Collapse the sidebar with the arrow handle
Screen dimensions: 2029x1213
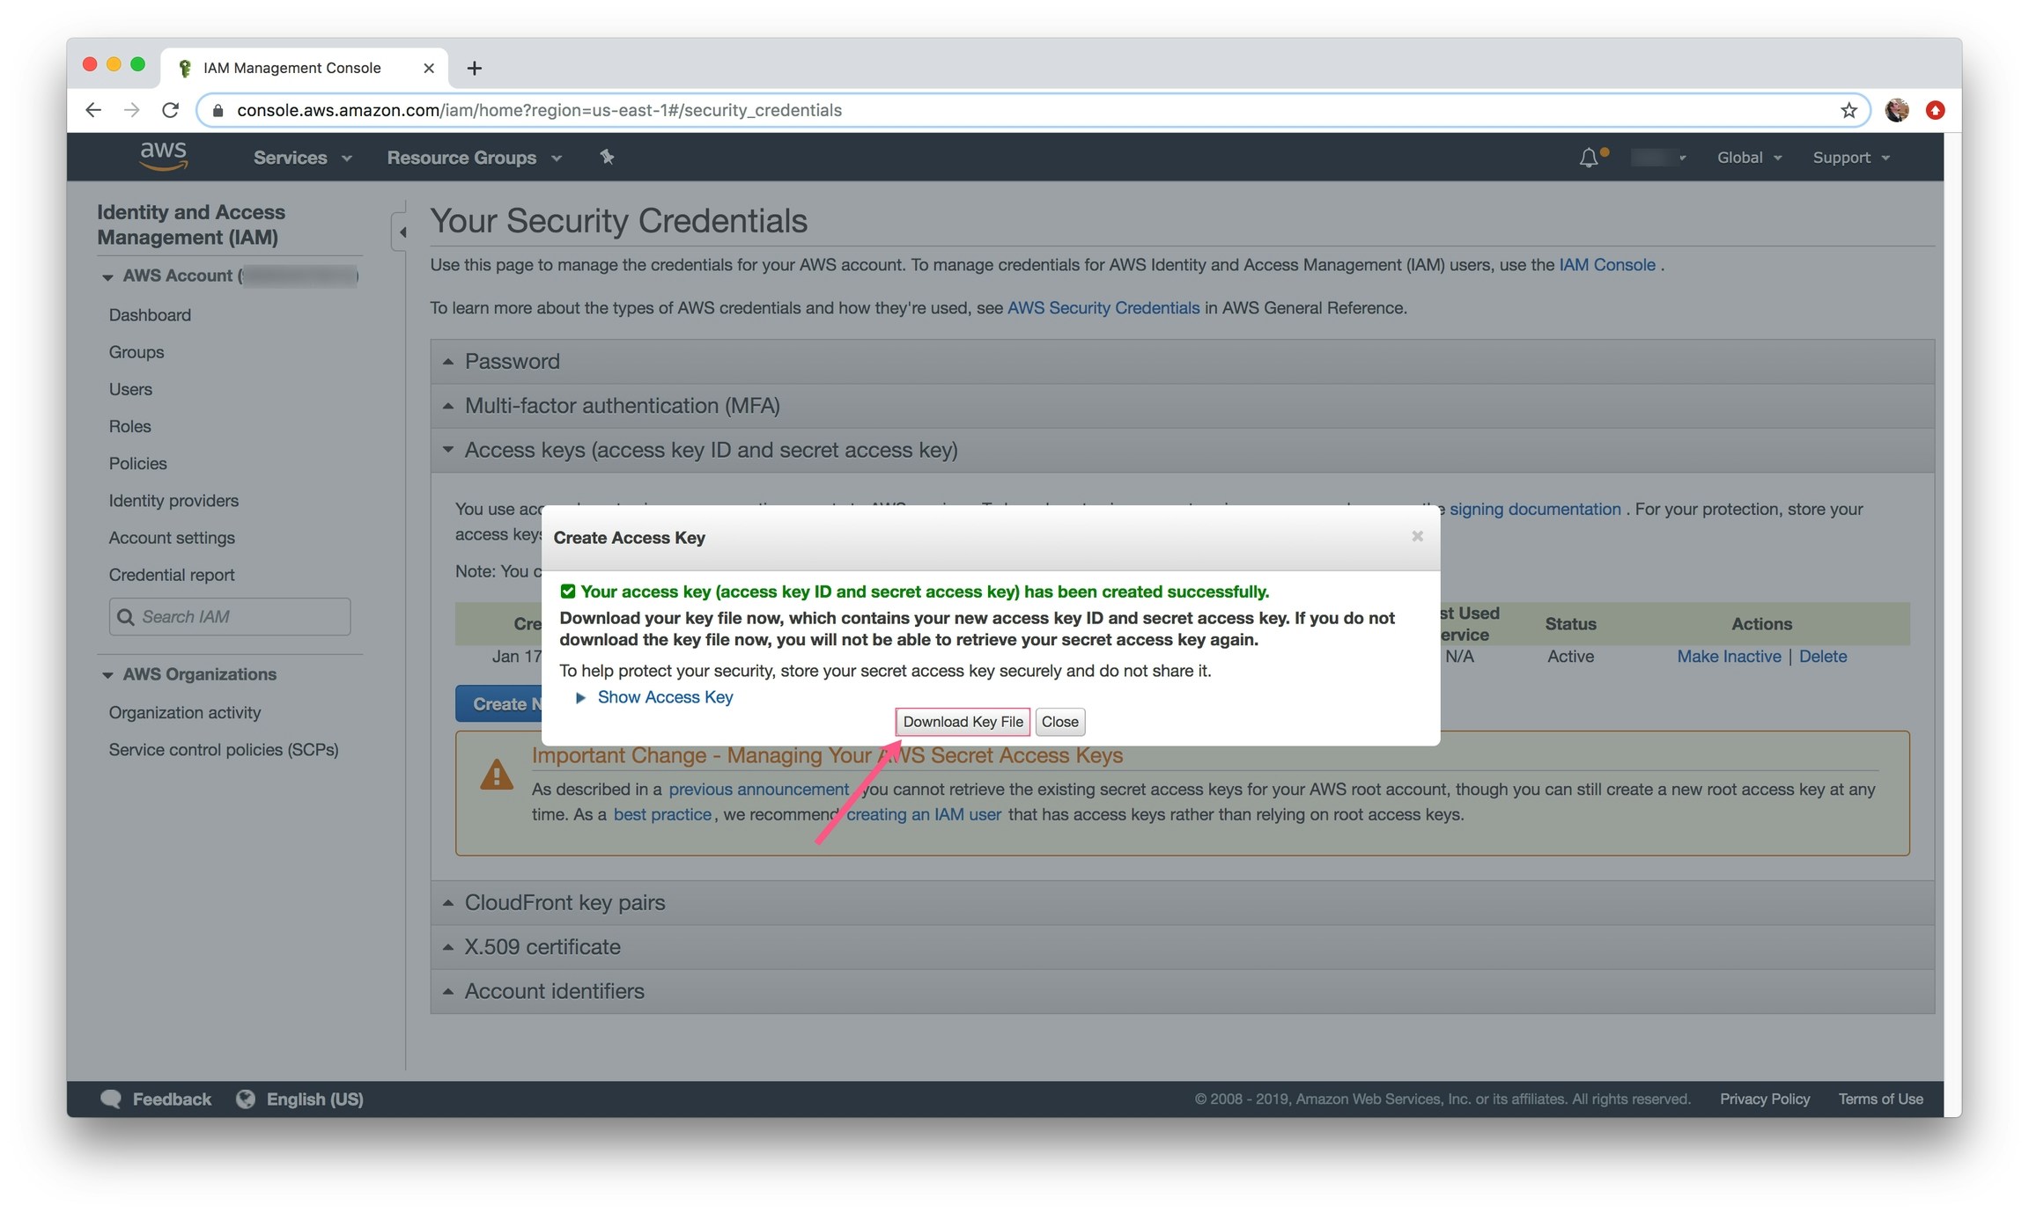pyautogui.click(x=402, y=232)
